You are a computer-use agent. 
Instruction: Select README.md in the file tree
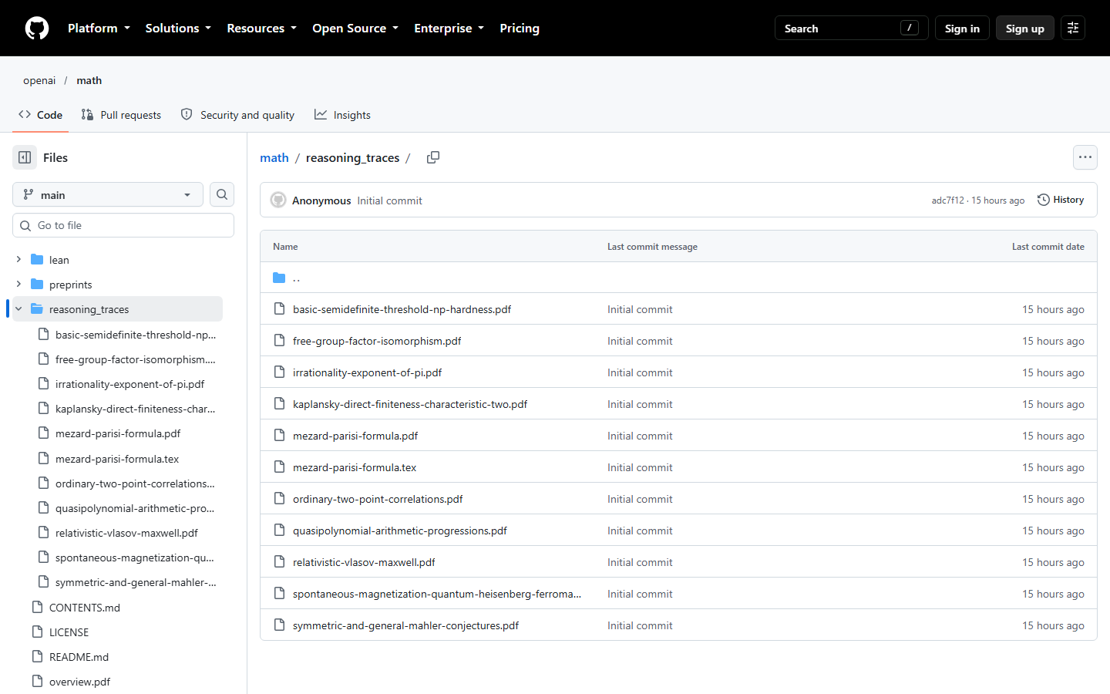(79, 657)
